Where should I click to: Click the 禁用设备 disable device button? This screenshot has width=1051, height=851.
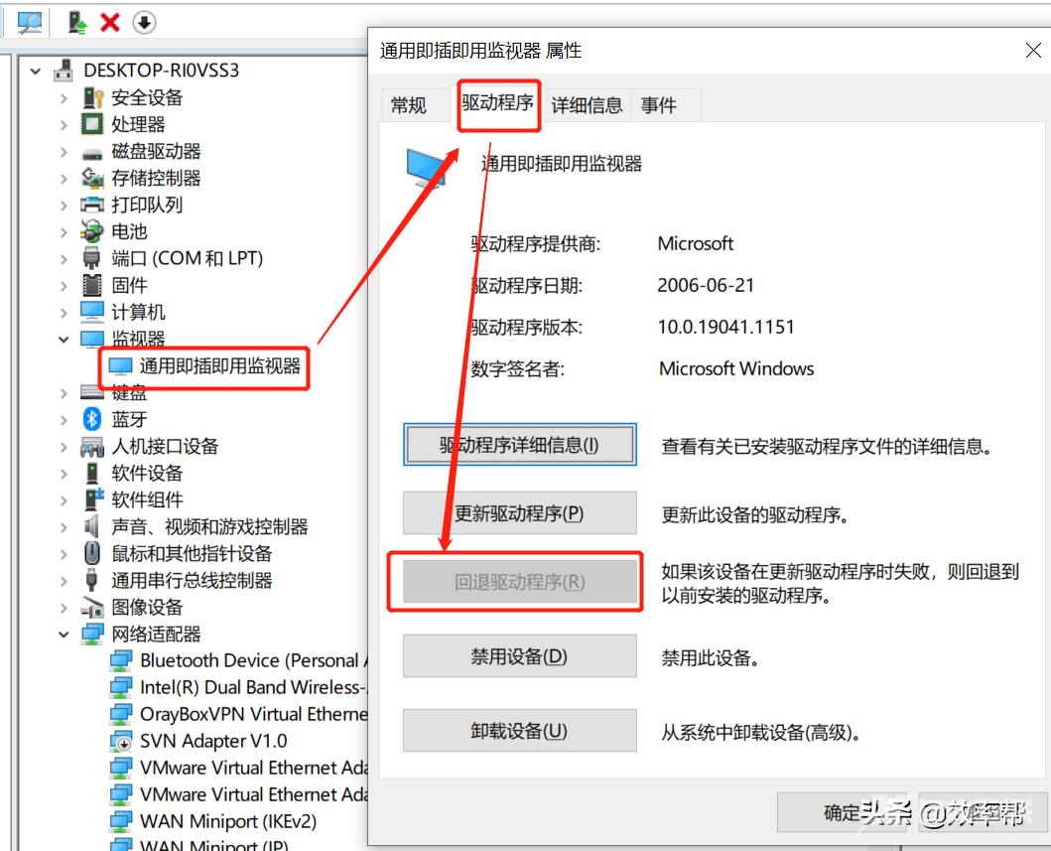pyautogui.click(x=519, y=655)
